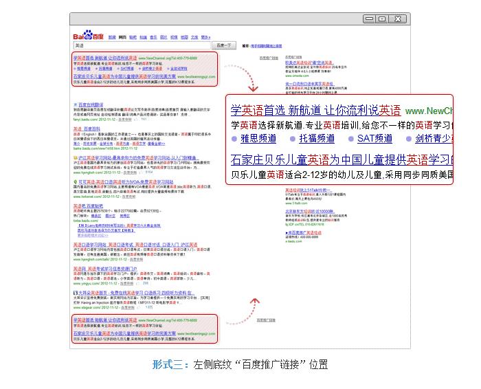Open 百度快照 for hjenglish.com/talk/ result
Viewport: 481px width, 389px height.
pos(136,260)
